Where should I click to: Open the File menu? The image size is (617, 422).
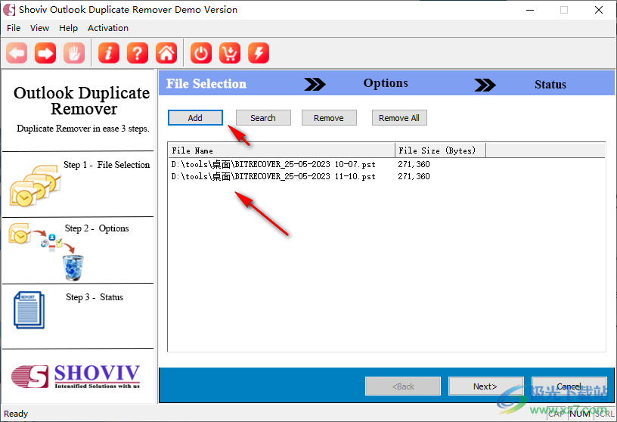[x=14, y=28]
